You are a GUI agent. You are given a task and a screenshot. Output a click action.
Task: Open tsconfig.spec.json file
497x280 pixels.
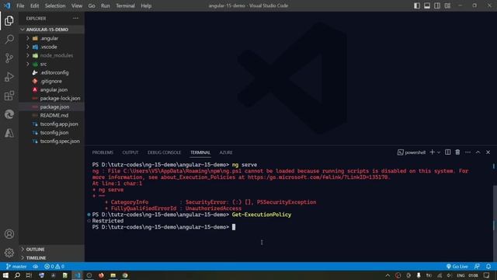click(x=52, y=141)
